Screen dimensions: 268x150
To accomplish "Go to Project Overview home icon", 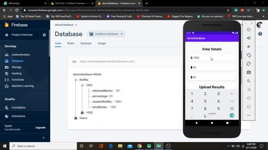I will point(7,35).
